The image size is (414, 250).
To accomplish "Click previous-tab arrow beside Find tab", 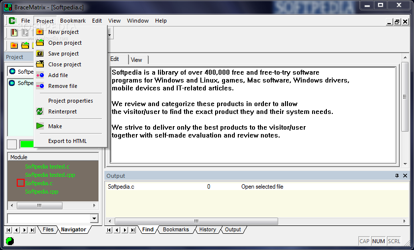I will 117,230.
